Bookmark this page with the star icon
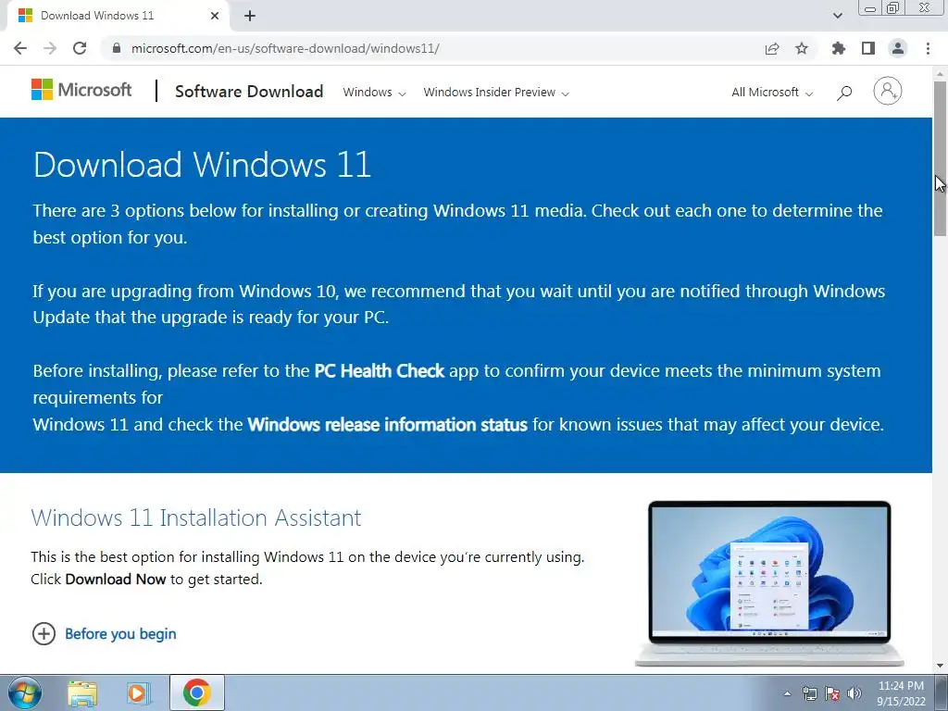The width and height of the screenshot is (948, 711). 802,48
